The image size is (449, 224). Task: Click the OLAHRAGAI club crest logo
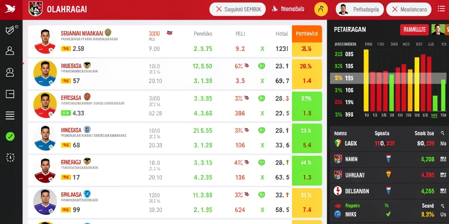(x=36, y=9)
